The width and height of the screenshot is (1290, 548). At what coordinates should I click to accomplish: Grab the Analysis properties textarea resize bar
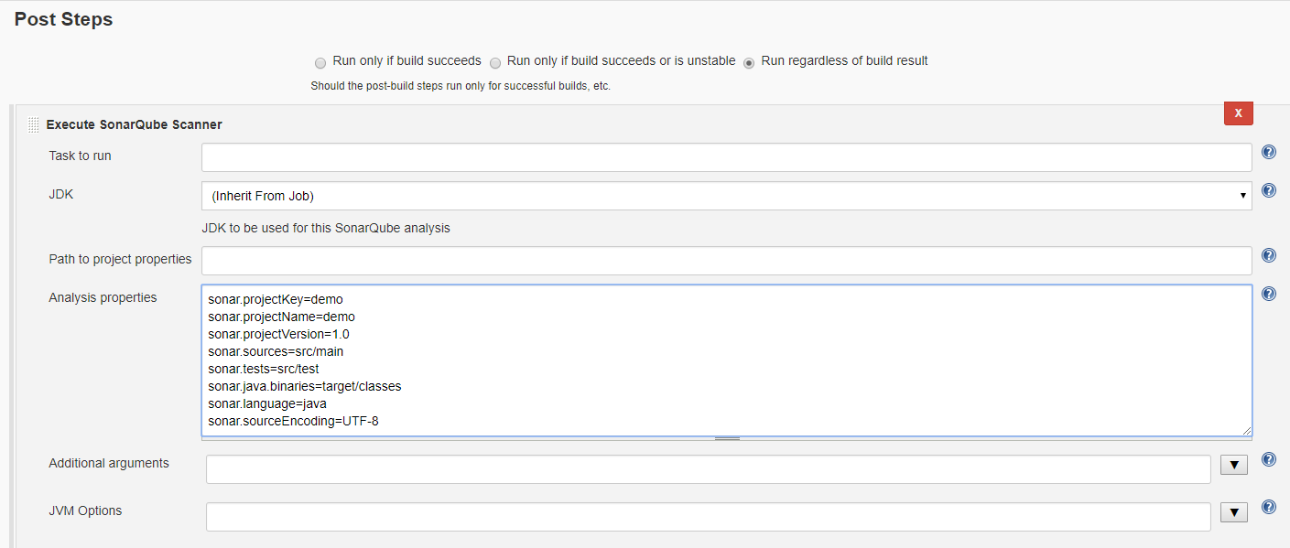click(x=727, y=439)
